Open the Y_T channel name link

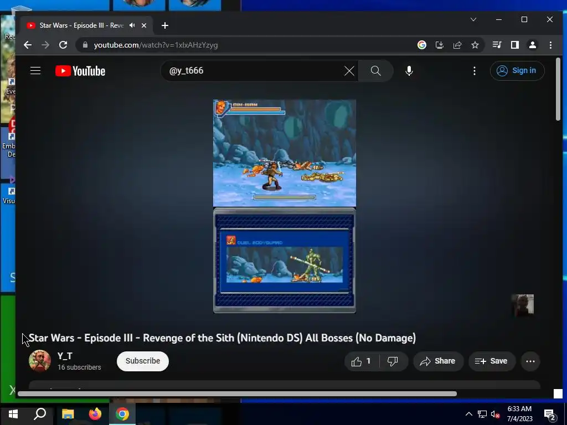click(65, 356)
